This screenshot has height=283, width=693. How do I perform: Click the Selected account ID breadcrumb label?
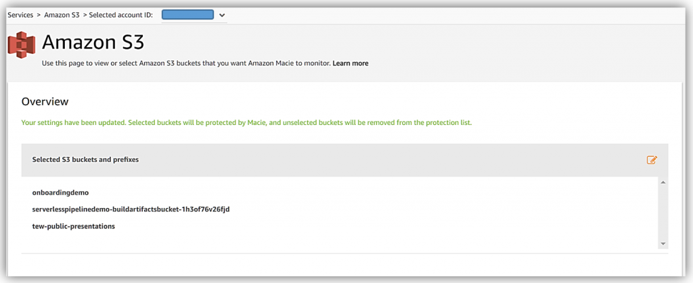pyautogui.click(x=121, y=15)
